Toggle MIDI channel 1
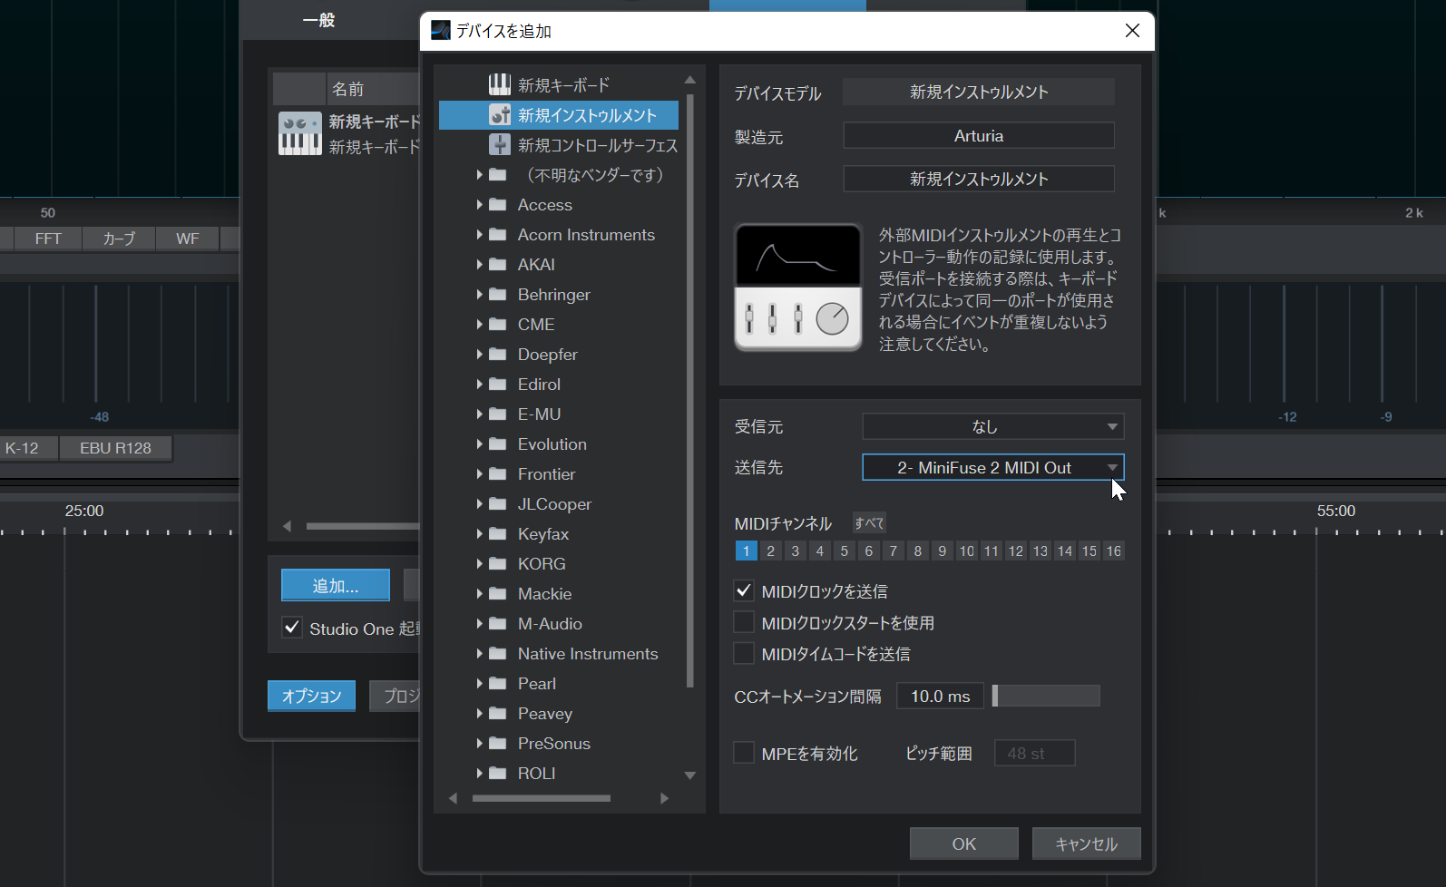Image resolution: width=1446 pixels, height=887 pixels. click(746, 551)
